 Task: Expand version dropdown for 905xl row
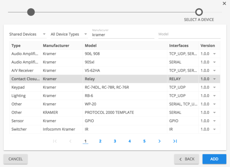[214, 62]
